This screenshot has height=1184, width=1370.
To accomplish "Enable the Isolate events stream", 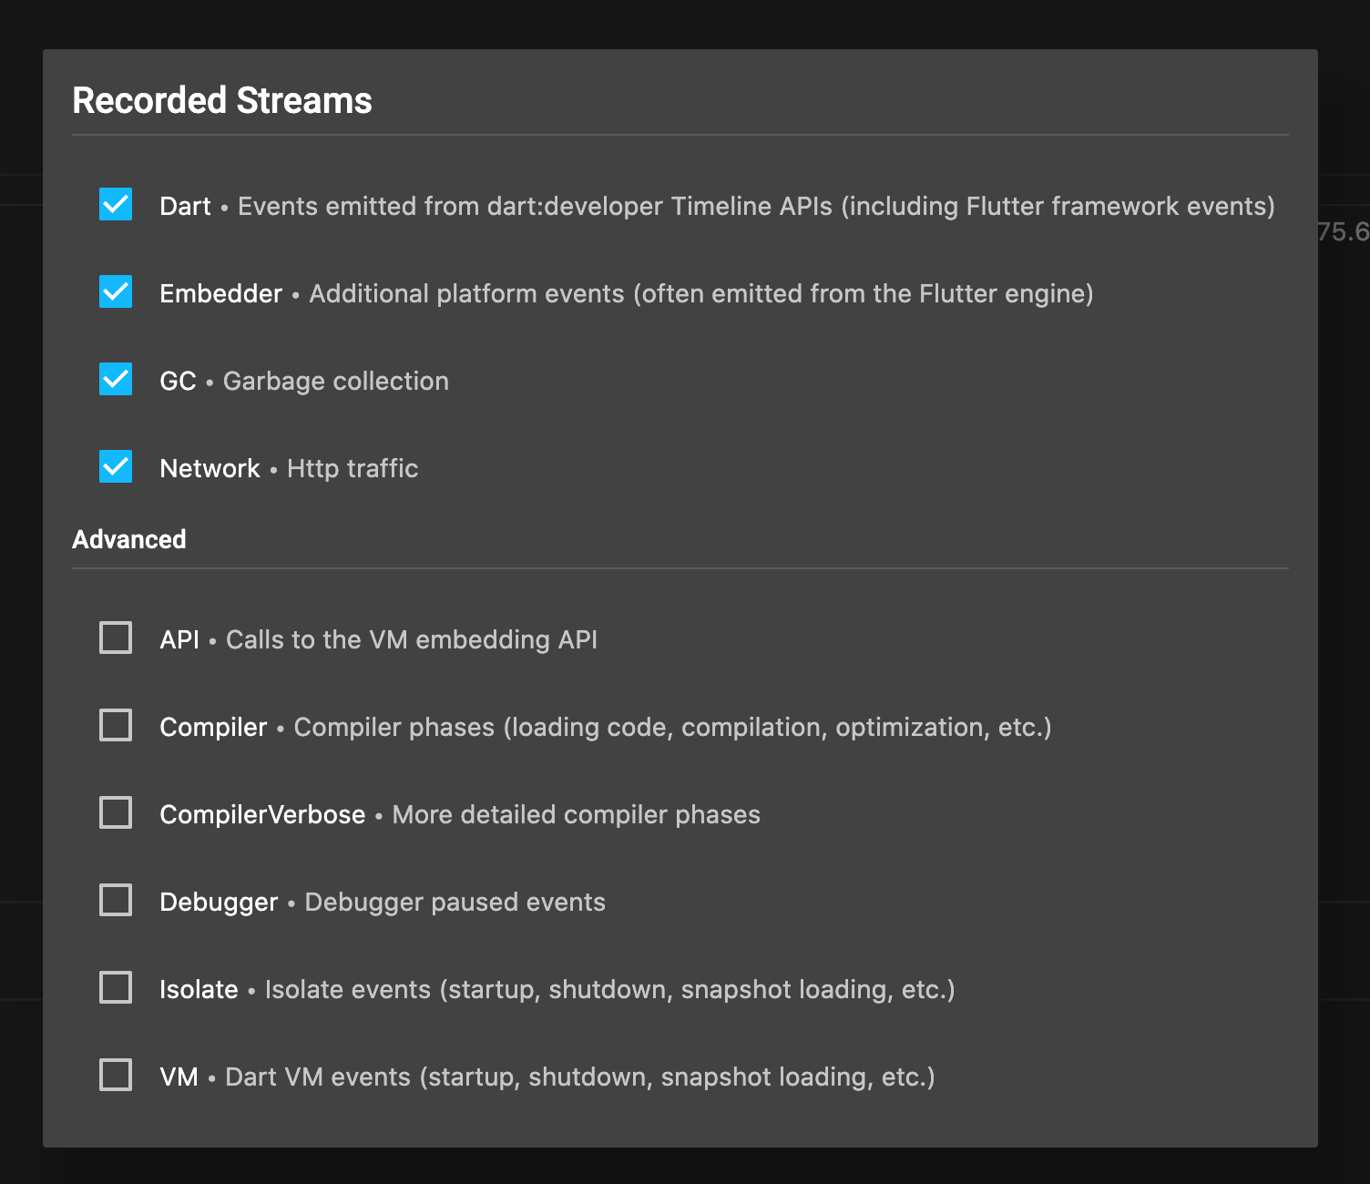I will tap(115, 988).
